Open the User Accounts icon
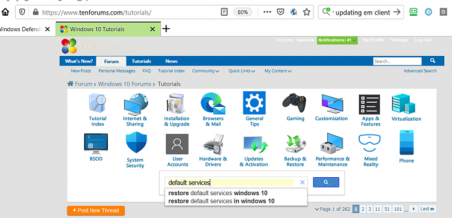The width and height of the screenshot is (452, 218). point(177,144)
